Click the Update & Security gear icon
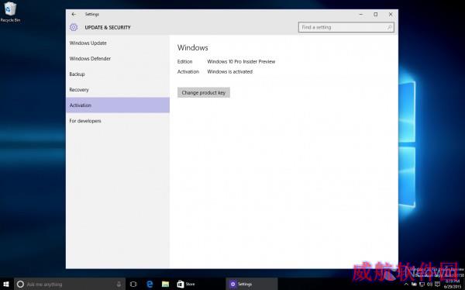Viewport: 465px width, 290px height. pos(74,27)
